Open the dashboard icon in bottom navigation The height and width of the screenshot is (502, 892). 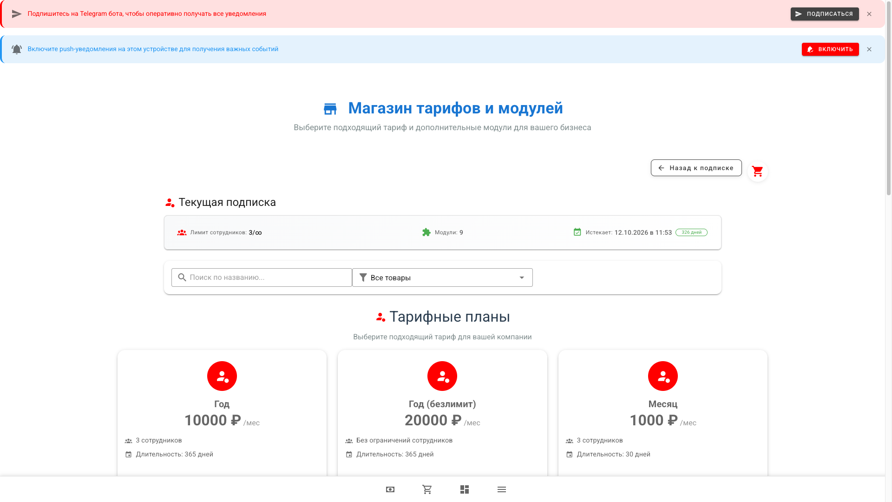coord(464,489)
